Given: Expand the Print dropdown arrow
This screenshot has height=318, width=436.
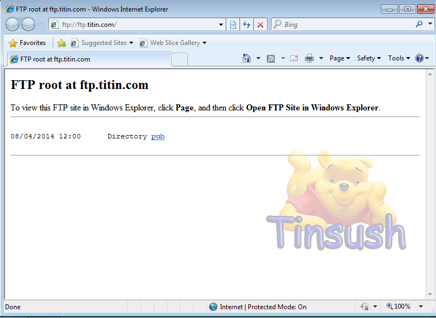Looking at the screenshot, I should pos(321,58).
